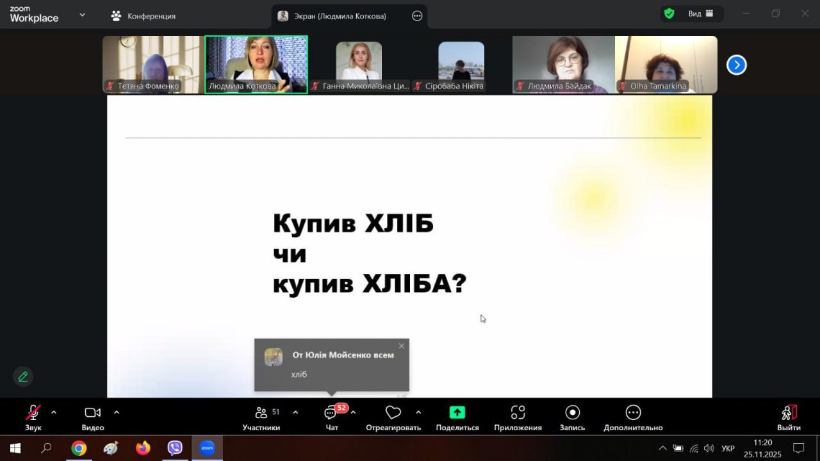This screenshot has height=461, width=820.
Task: Switch to the Конференция tab
Action: pyautogui.click(x=143, y=16)
